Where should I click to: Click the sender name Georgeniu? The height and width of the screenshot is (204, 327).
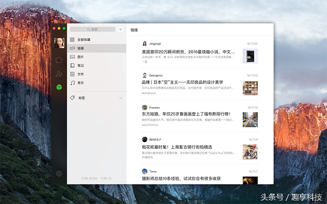click(x=156, y=75)
